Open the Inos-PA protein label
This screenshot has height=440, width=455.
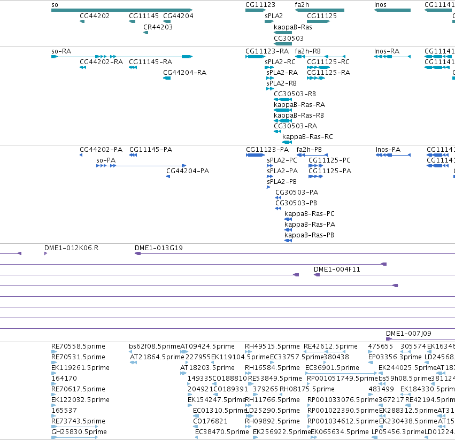pyautogui.click(x=388, y=150)
